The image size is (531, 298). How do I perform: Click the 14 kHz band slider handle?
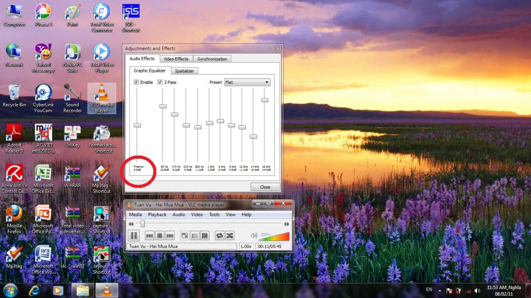(254, 137)
